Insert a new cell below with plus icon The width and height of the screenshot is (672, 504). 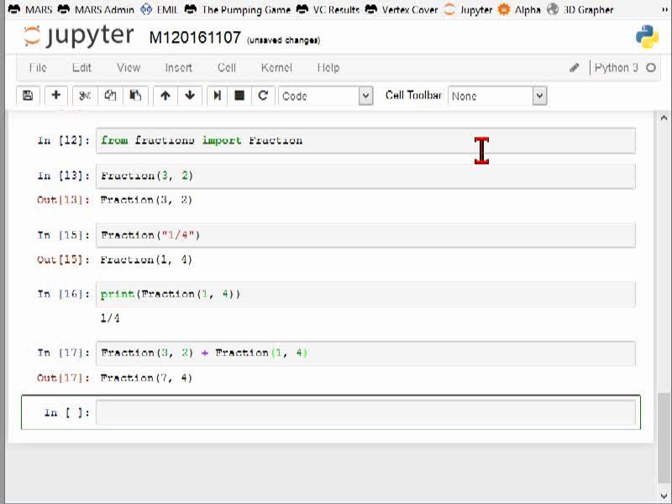pos(55,96)
